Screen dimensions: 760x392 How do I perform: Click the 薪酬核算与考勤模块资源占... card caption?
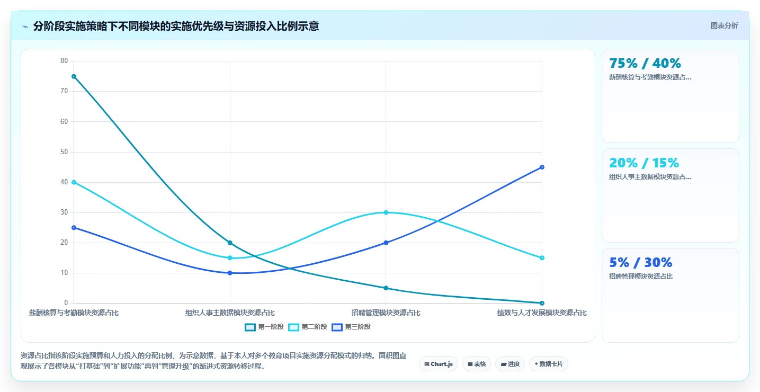pos(650,77)
